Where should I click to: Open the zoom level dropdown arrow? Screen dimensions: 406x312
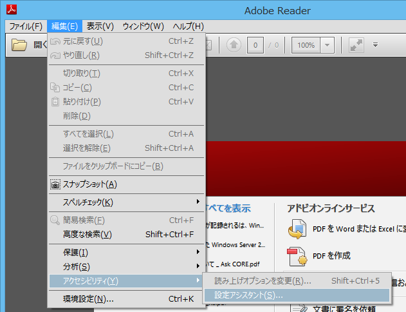pos(327,45)
